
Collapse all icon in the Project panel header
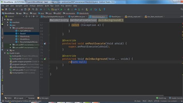point(29,17)
